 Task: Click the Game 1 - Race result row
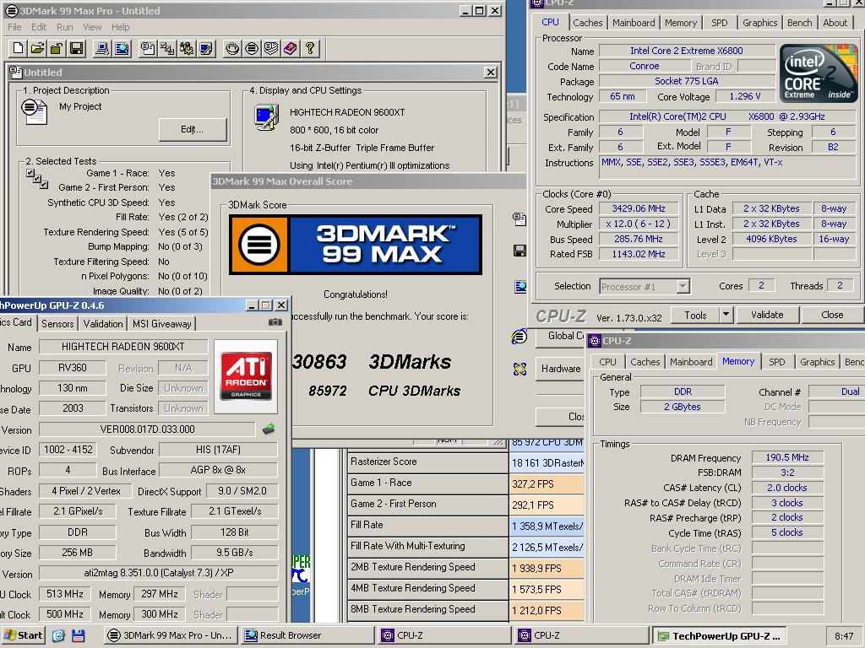tap(466, 483)
